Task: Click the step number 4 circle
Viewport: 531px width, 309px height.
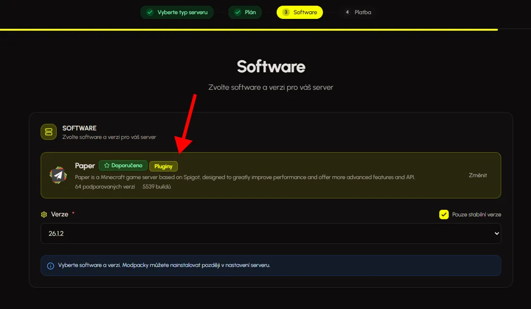Action: [347, 12]
